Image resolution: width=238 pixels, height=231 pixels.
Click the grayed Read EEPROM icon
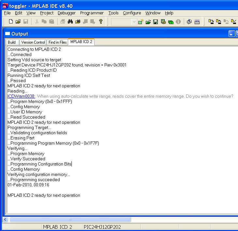226,22
